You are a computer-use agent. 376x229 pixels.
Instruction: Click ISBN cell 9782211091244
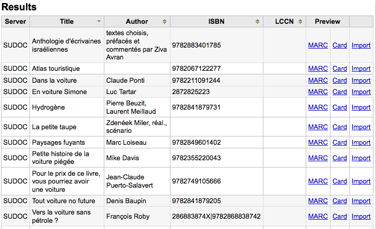[196, 81]
